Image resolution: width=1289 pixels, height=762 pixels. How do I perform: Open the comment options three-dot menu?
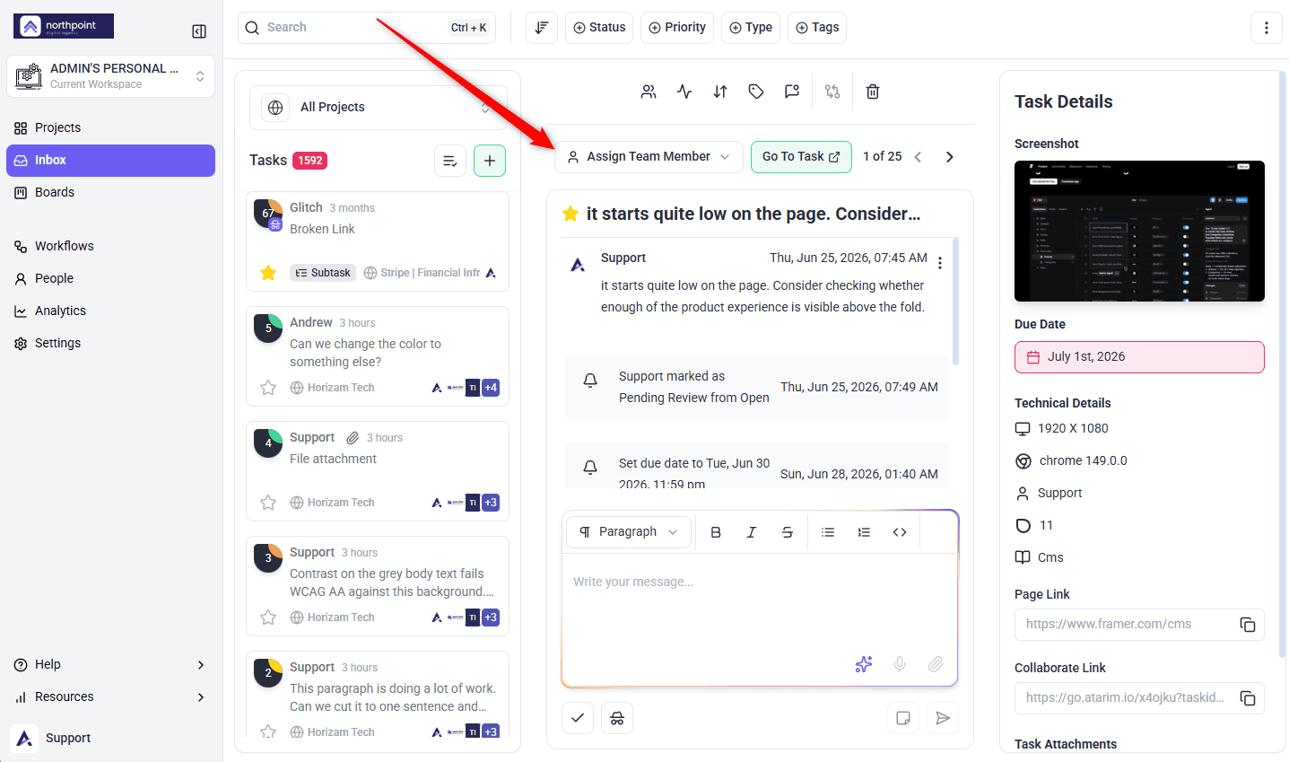939,263
